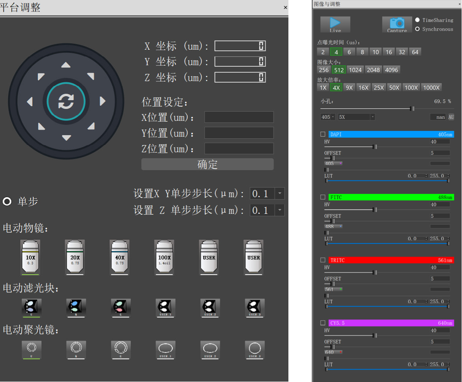
Task: Click the pinhole 小孔 slider
Action: coord(412,109)
